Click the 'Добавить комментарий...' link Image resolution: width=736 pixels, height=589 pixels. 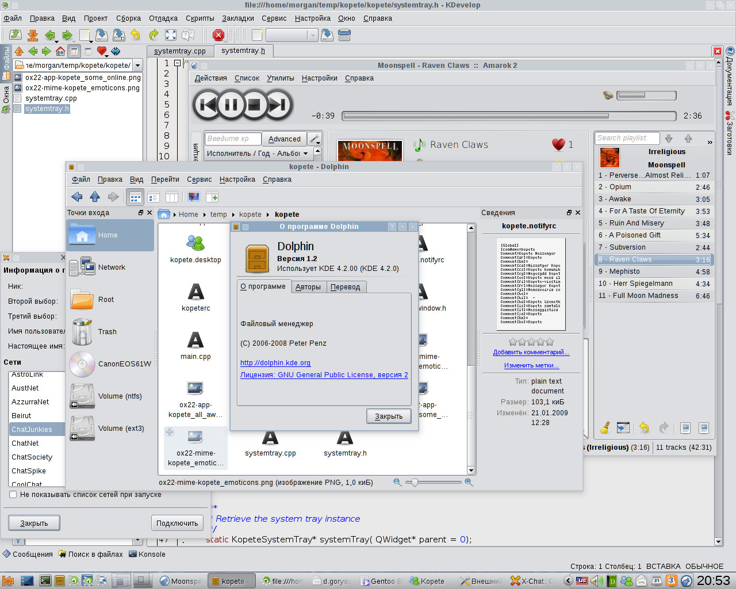(531, 353)
